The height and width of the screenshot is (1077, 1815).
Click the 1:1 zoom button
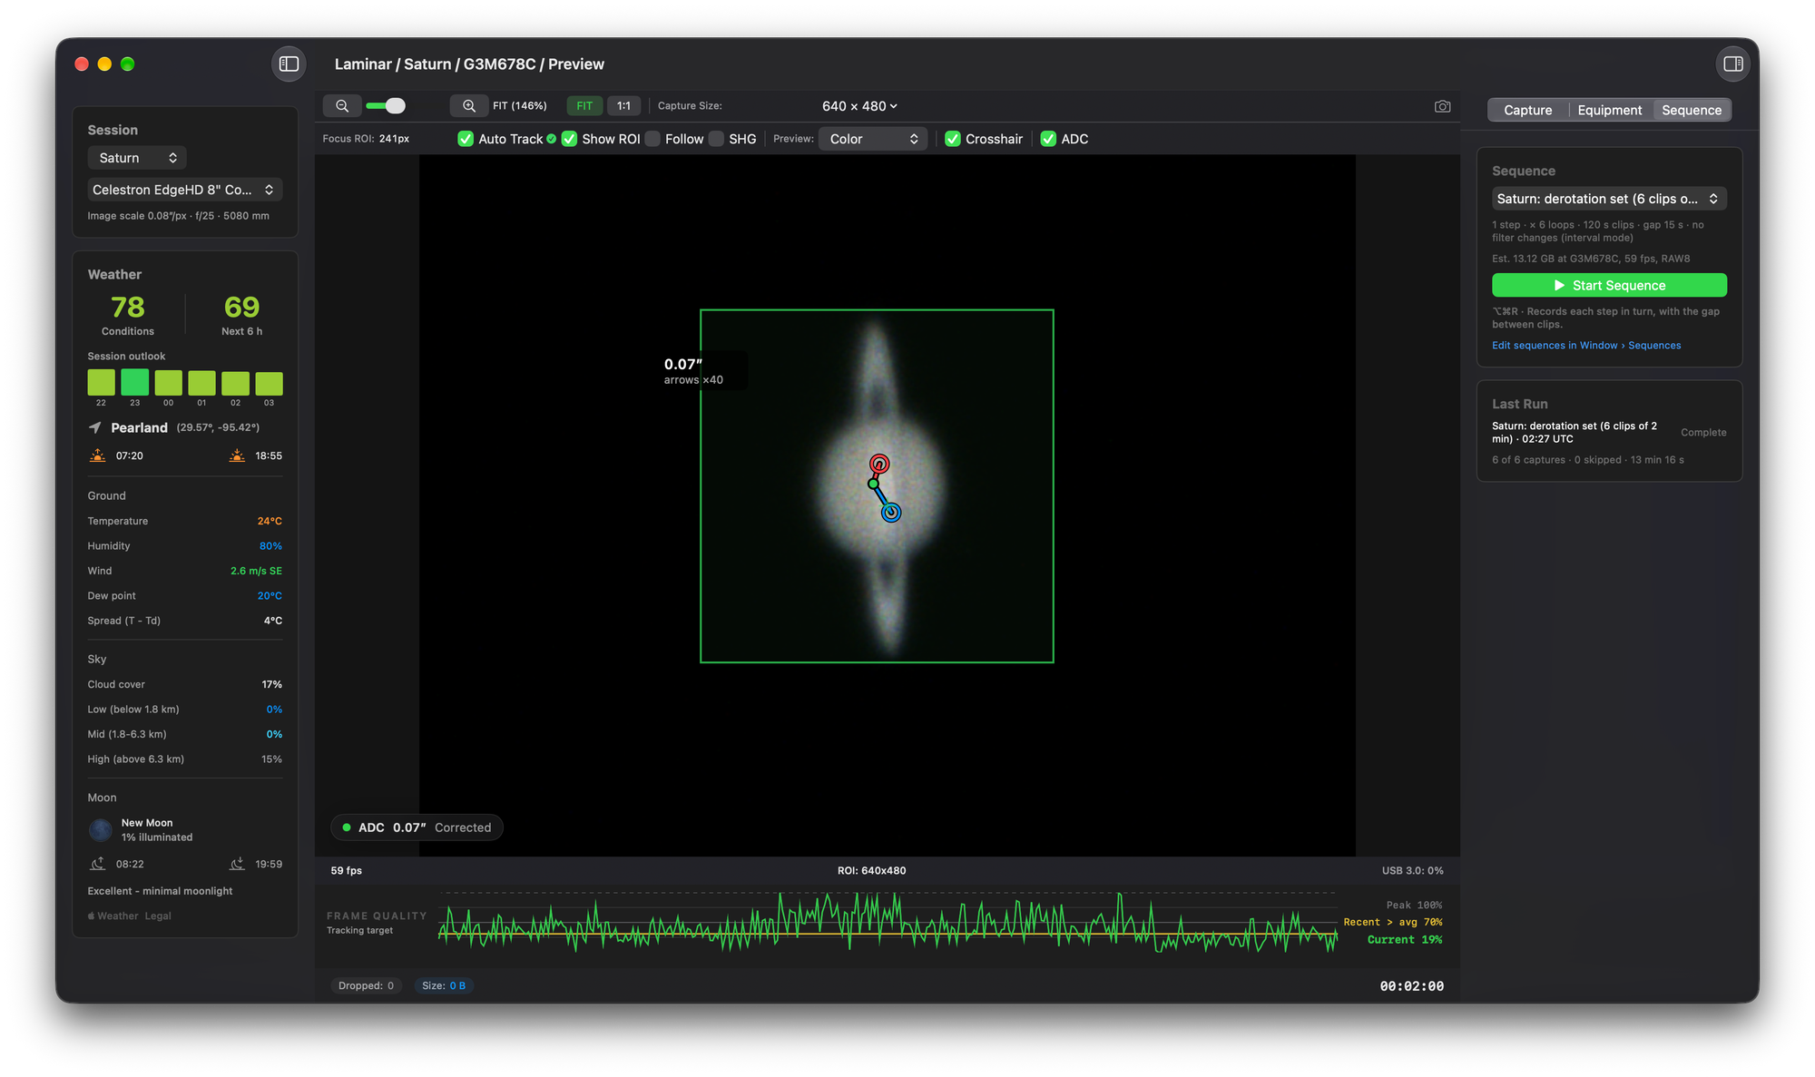623,106
